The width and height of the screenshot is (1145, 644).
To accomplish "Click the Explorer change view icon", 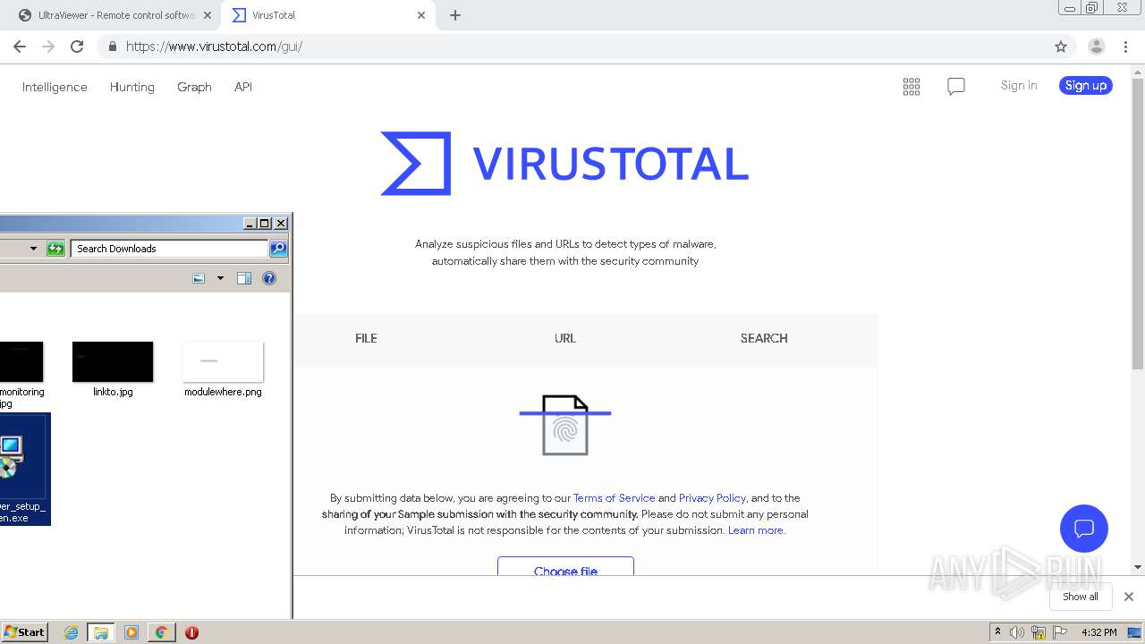I will tap(199, 278).
